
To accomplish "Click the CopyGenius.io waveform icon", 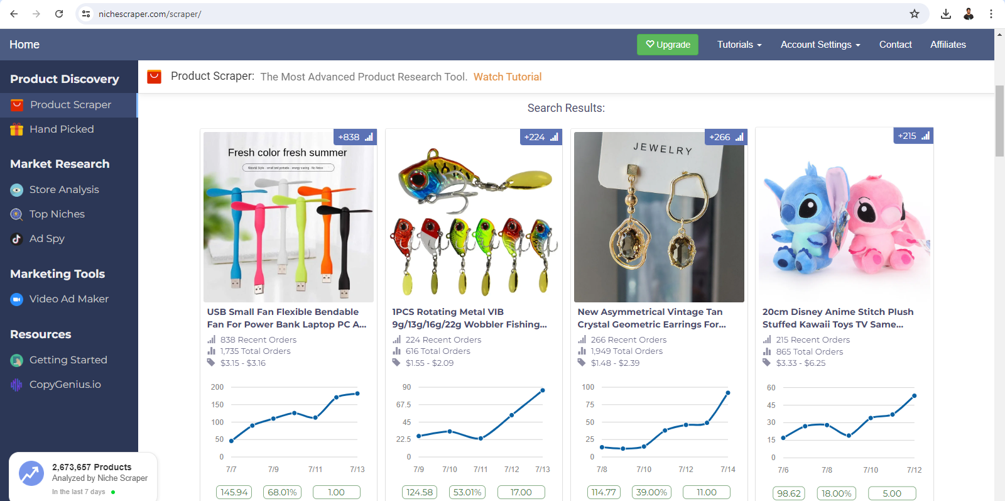I will (x=17, y=385).
